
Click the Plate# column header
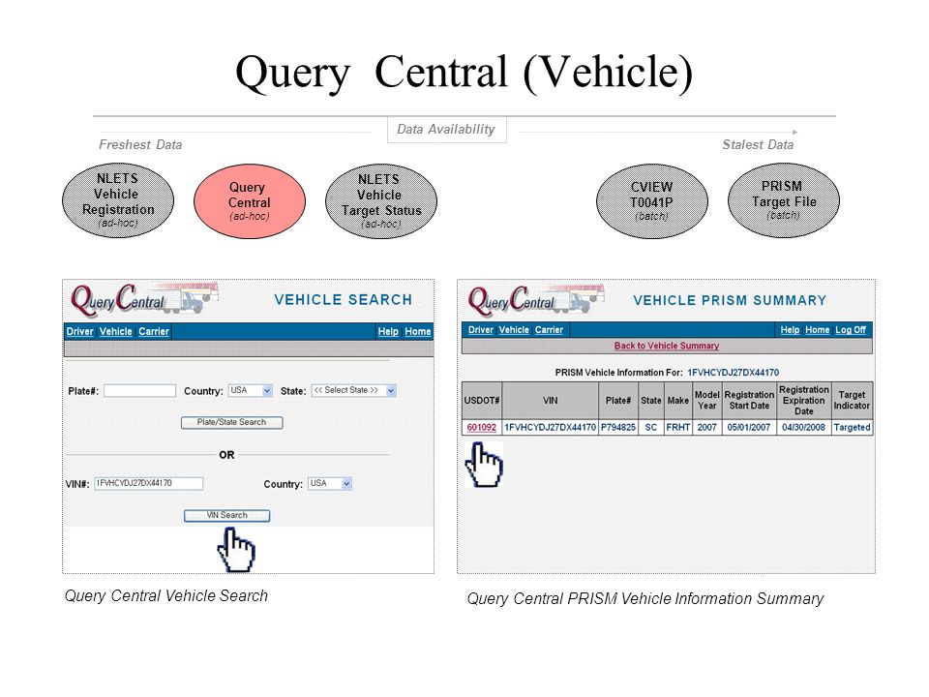(x=618, y=401)
